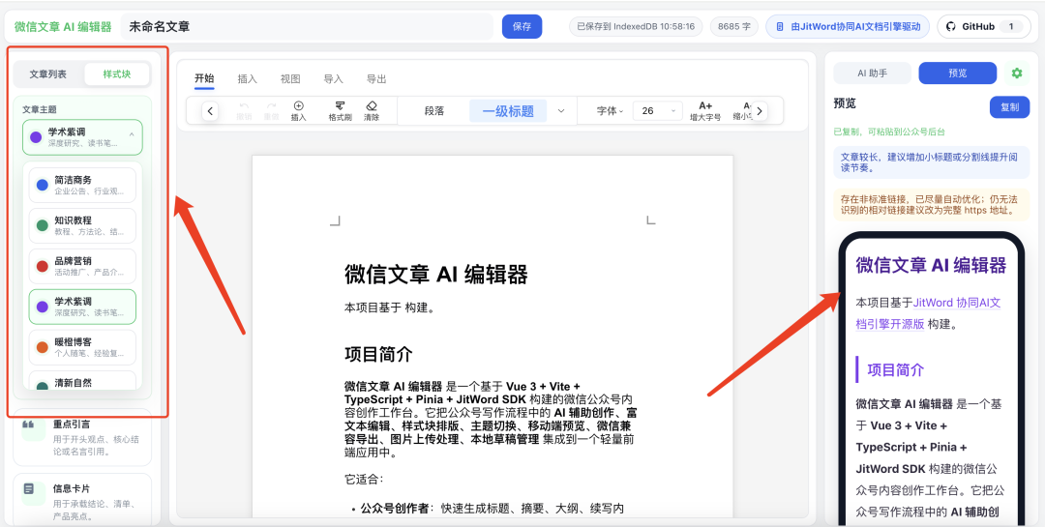The height and width of the screenshot is (527, 1045).
Task: Choose the 学术紫调 option in theme list
Action: tap(82, 307)
